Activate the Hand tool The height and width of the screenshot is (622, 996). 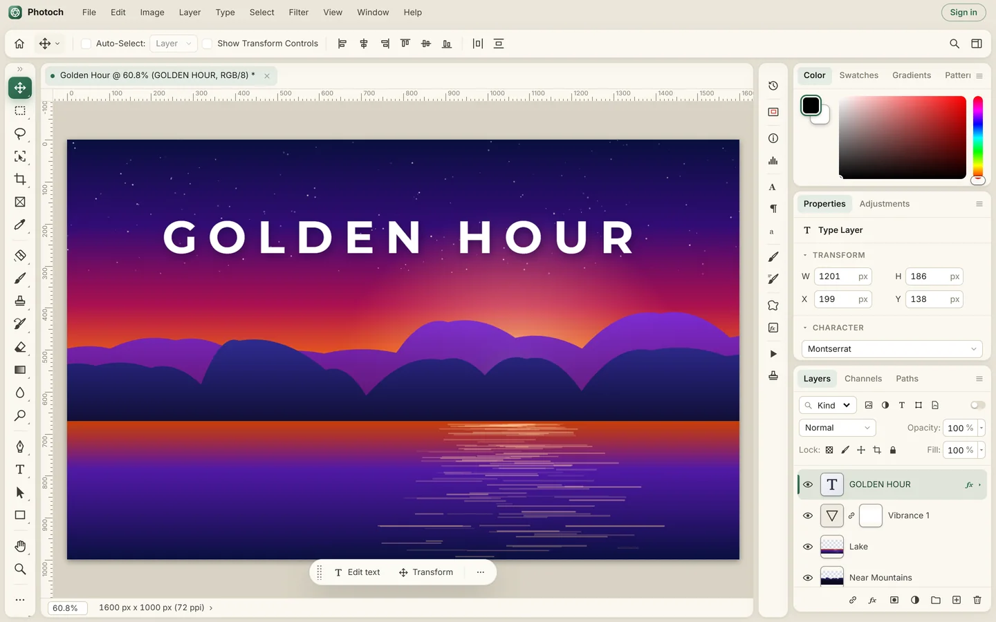point(20,546)
